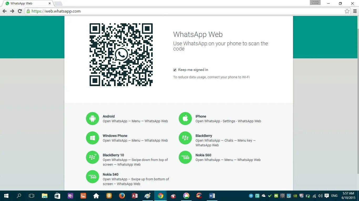
Task: Click the Android heading text
Action: (109, 116)
